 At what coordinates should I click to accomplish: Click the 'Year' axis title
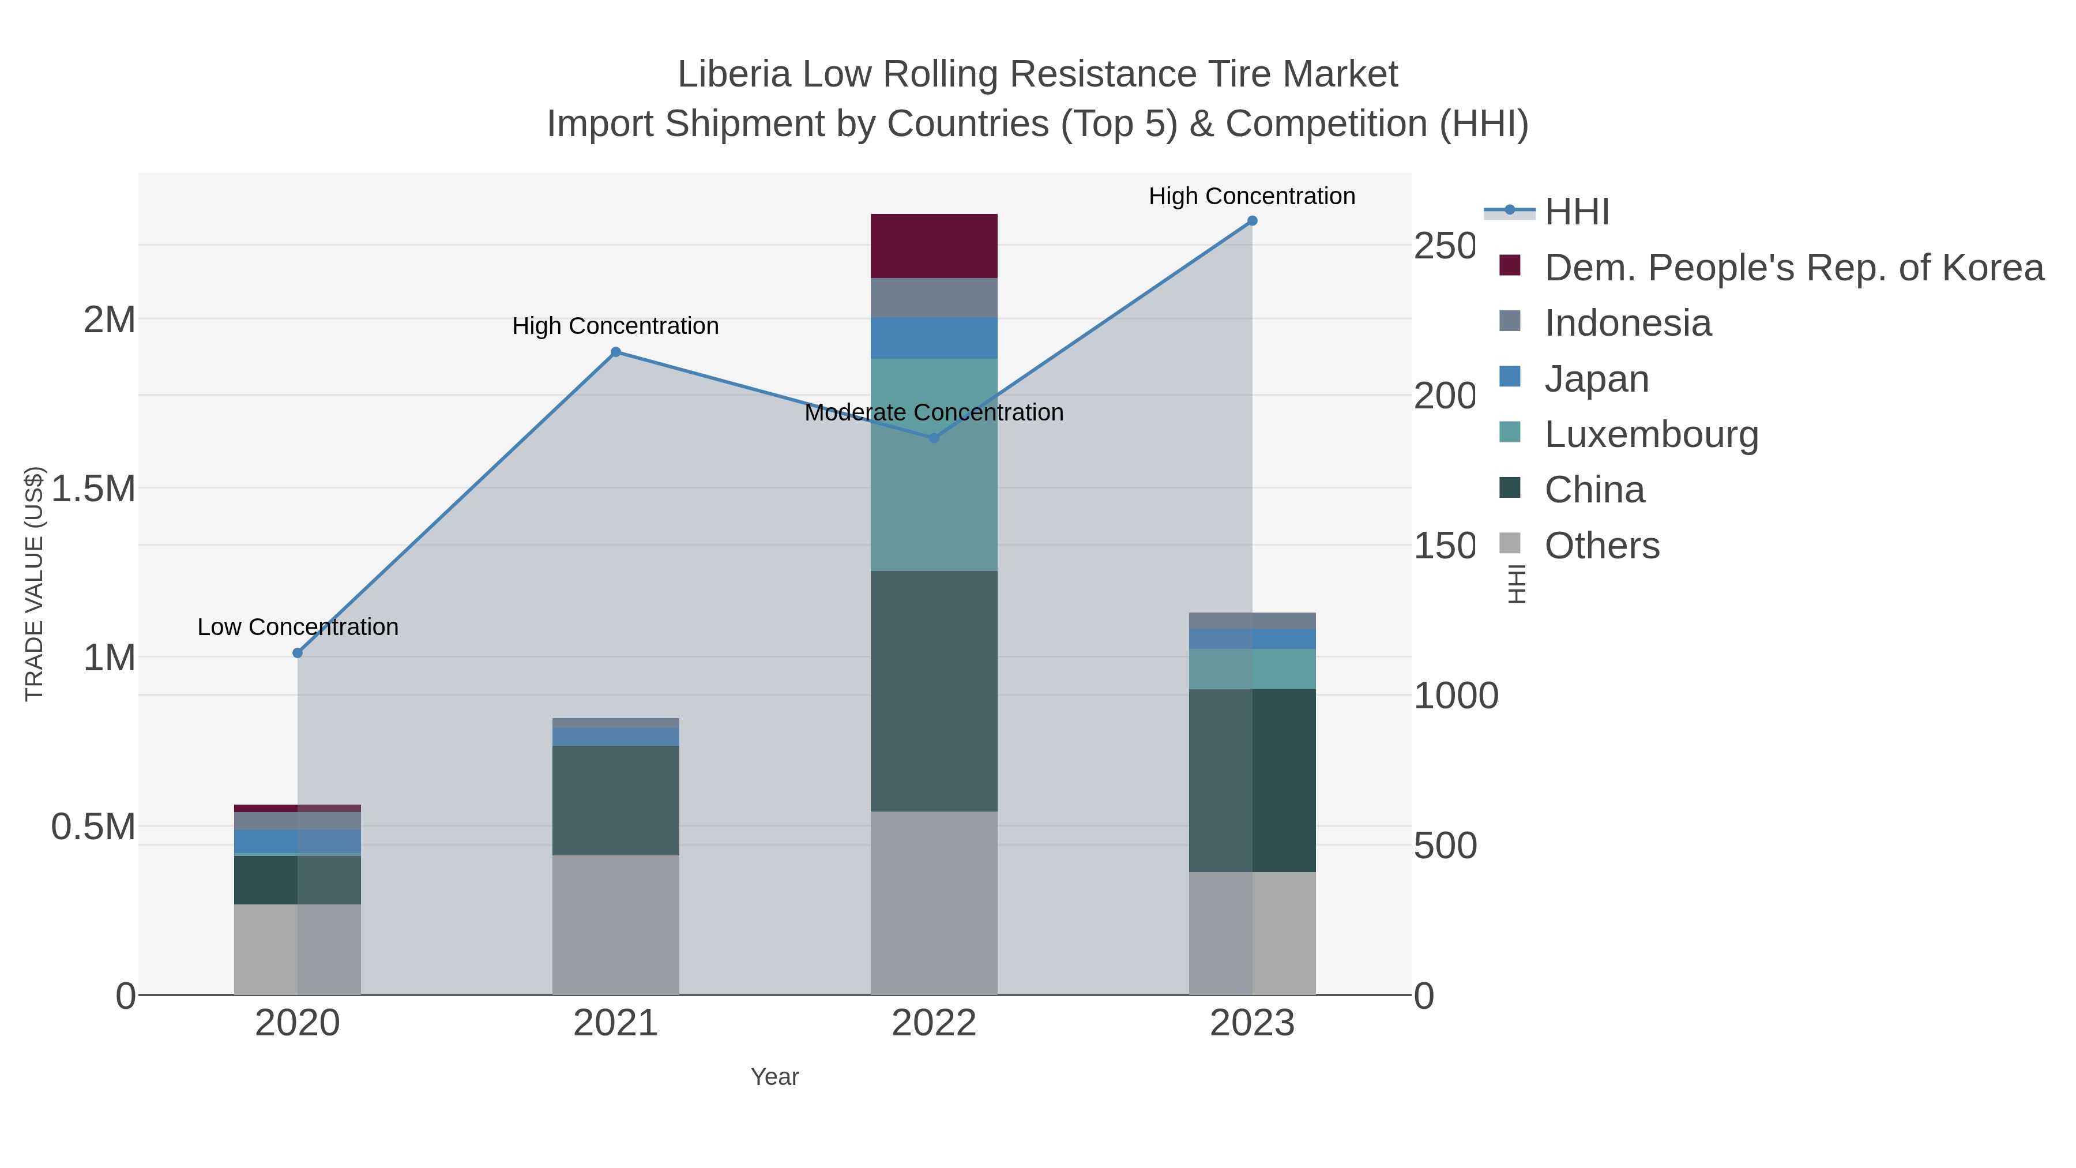click(x=775, y=1077)
